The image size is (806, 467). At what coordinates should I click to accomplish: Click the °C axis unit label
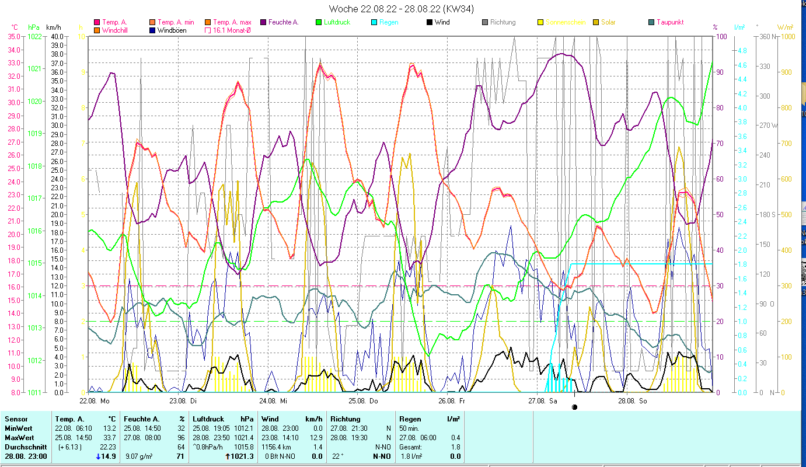(x=15, y=27)
